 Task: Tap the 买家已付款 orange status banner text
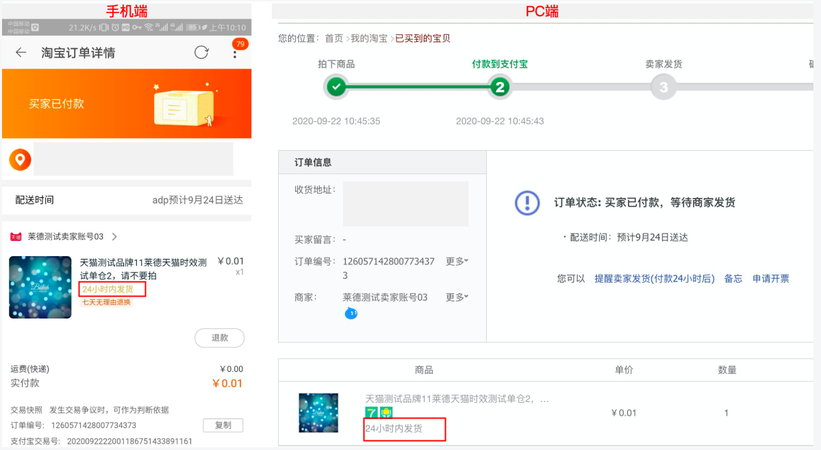57,103
